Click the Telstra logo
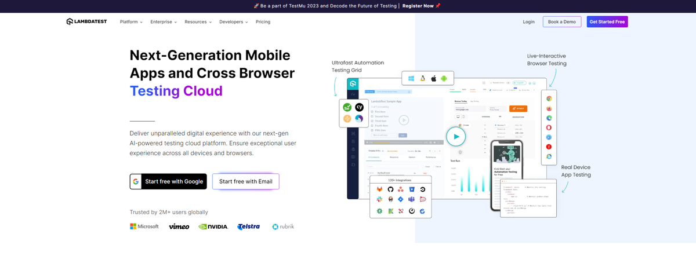The height and width of the screenshot is (256, 696). point(249,226)
